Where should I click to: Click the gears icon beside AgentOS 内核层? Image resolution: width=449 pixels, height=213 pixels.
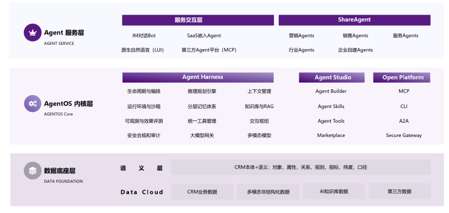pos(33,103)
